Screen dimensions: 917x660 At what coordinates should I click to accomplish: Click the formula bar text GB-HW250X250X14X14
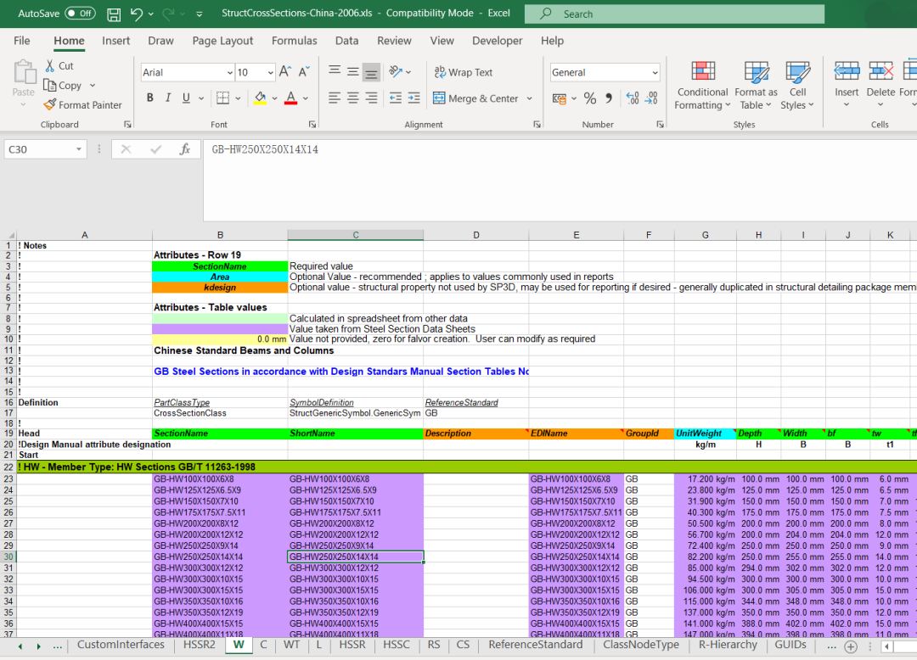265,149
